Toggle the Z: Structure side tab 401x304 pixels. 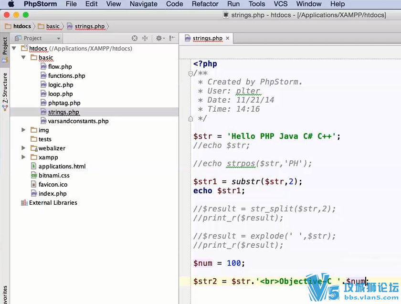click(x=5, y=91)
